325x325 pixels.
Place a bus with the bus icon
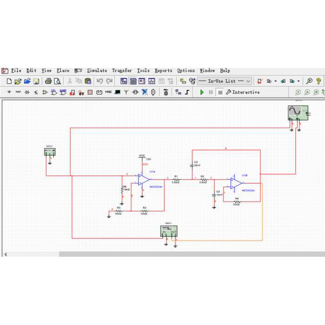tap(187, 92)
